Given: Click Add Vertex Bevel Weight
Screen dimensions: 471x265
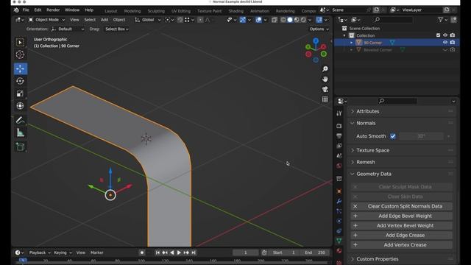Looking at the screenshot, I should [402, 226].
